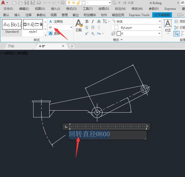185x177 pixels.
Task: Click the text height field with value 10
Action: coord(59,27)
